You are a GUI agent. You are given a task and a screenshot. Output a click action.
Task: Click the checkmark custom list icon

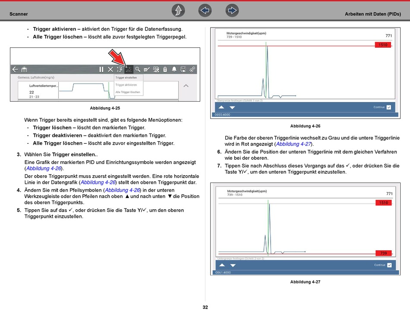(147, 69)
